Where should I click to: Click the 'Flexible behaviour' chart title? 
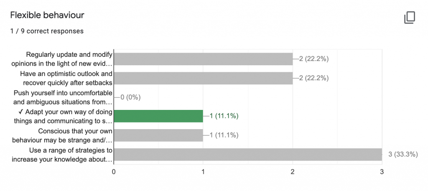[47, 15]
